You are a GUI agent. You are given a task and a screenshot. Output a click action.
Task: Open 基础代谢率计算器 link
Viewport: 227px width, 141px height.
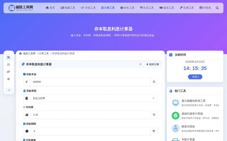(x=192, y=114)
